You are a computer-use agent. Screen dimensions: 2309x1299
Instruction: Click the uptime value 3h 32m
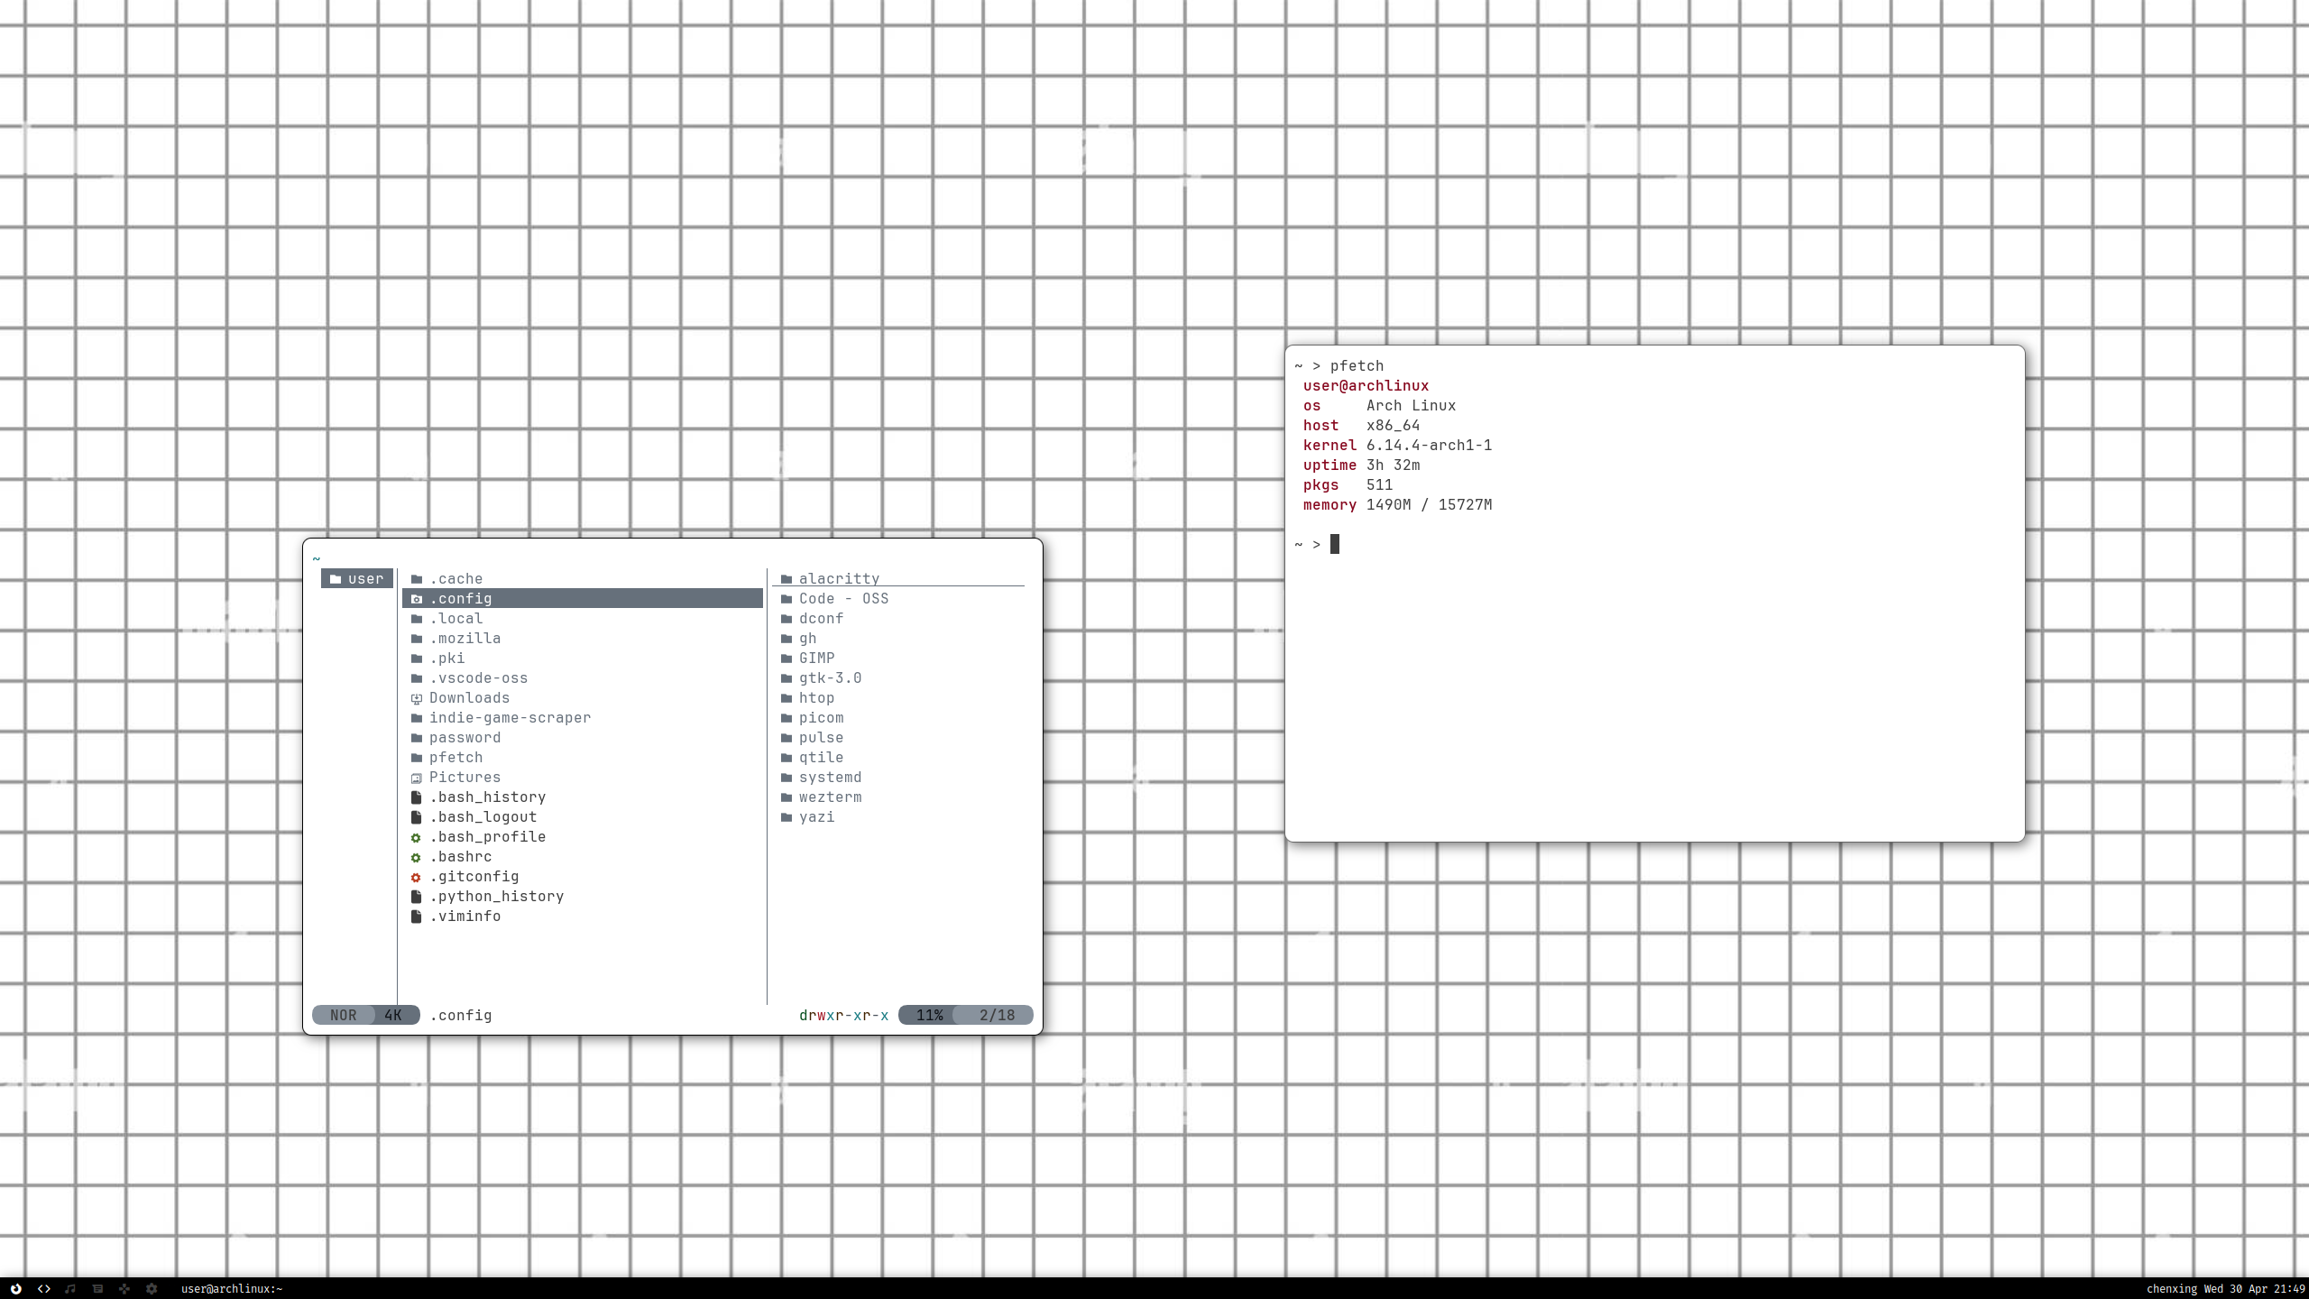point(1393,465)
